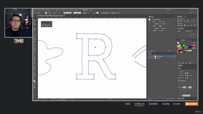Open stroke profile 'Uniforme' dropdown in Stroke panel
This screenshot has width=203, height=114.
pyautogui.click(x=191, y=96)
